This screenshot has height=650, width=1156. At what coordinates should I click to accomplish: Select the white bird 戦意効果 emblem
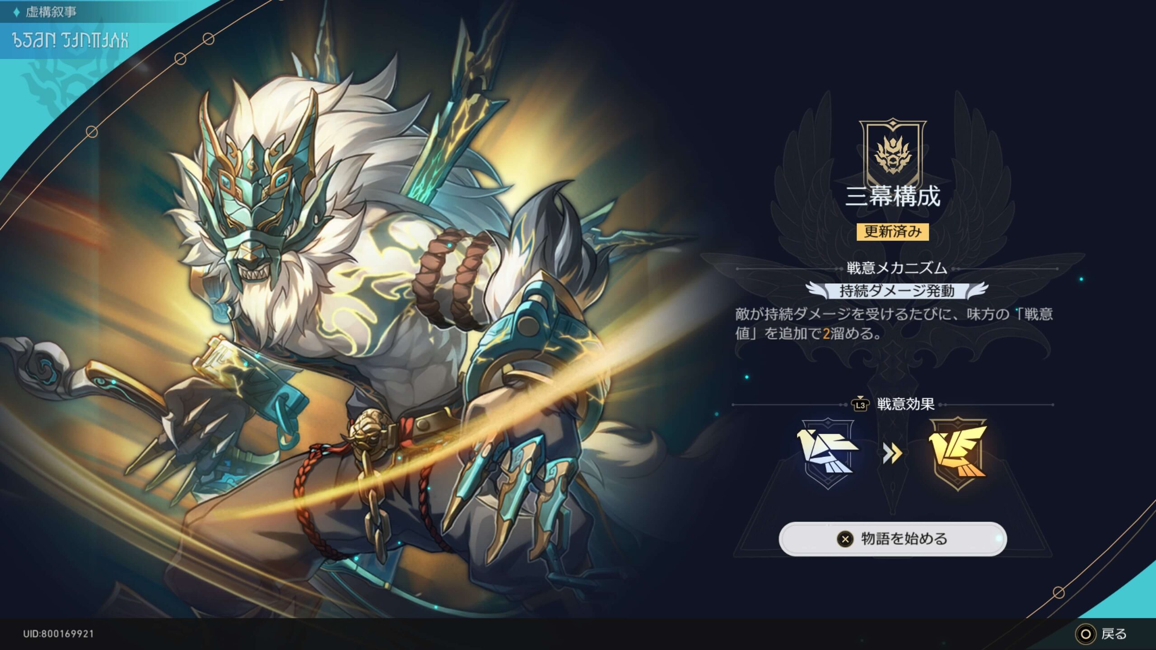[x=828, y=454]
